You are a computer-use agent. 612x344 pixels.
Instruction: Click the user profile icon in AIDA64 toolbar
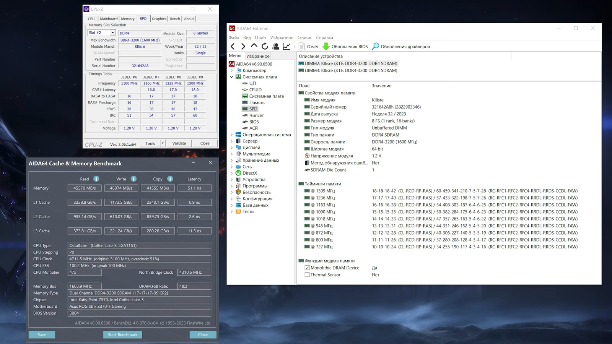pos(275,47)
